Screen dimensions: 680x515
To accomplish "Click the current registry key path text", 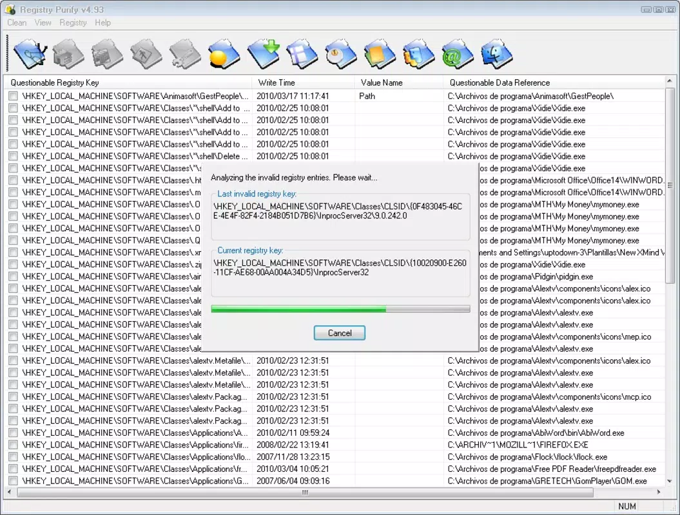I will pyautogui.click(x=340, y=268).
